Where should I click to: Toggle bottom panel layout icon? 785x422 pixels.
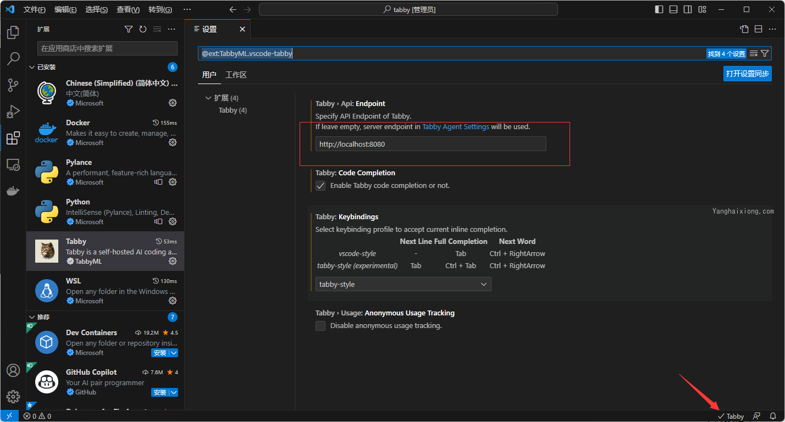[673, 9]
